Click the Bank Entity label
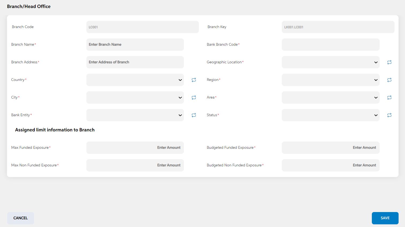This screenshot has height=227, width=405. click(21, 115)
